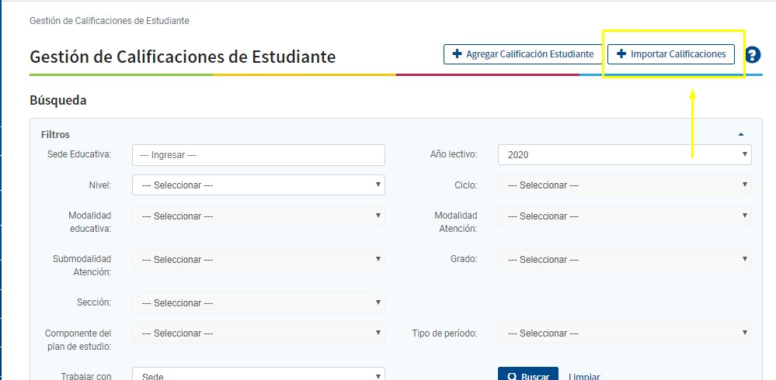Collapse the Filtros panel arrow
Screen dimensions: 776x380
click(x=741, y=134)
